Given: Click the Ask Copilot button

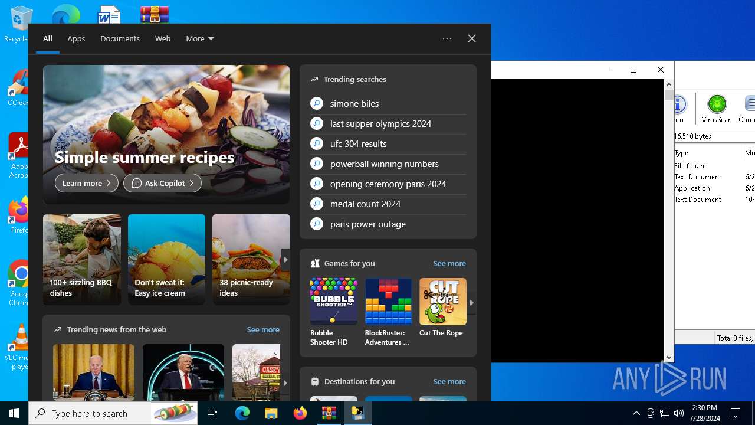Looking at the screenshot, I should [162, 183].
